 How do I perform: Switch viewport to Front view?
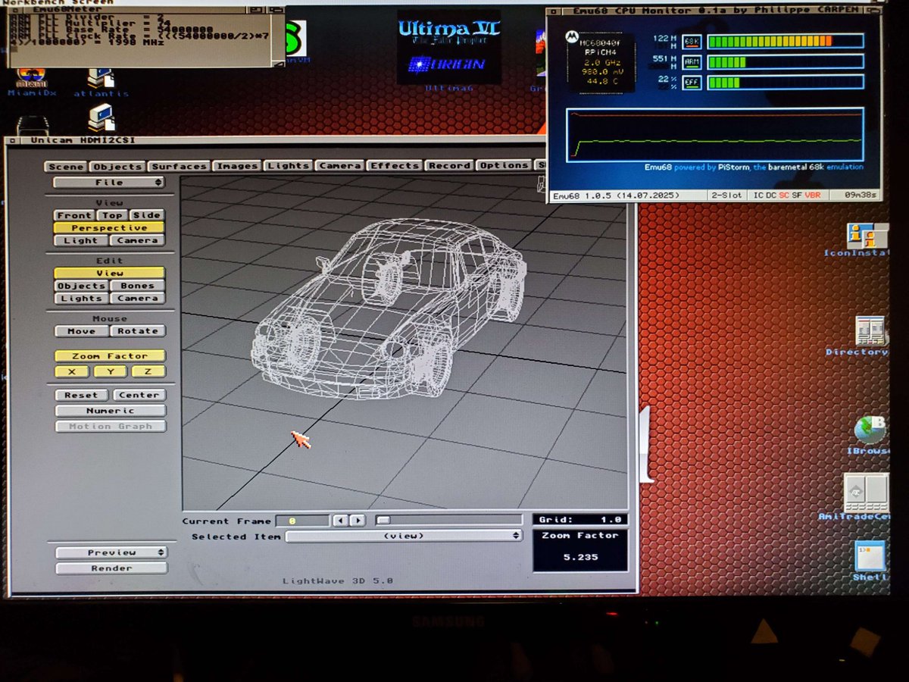[x=74, y=215]
